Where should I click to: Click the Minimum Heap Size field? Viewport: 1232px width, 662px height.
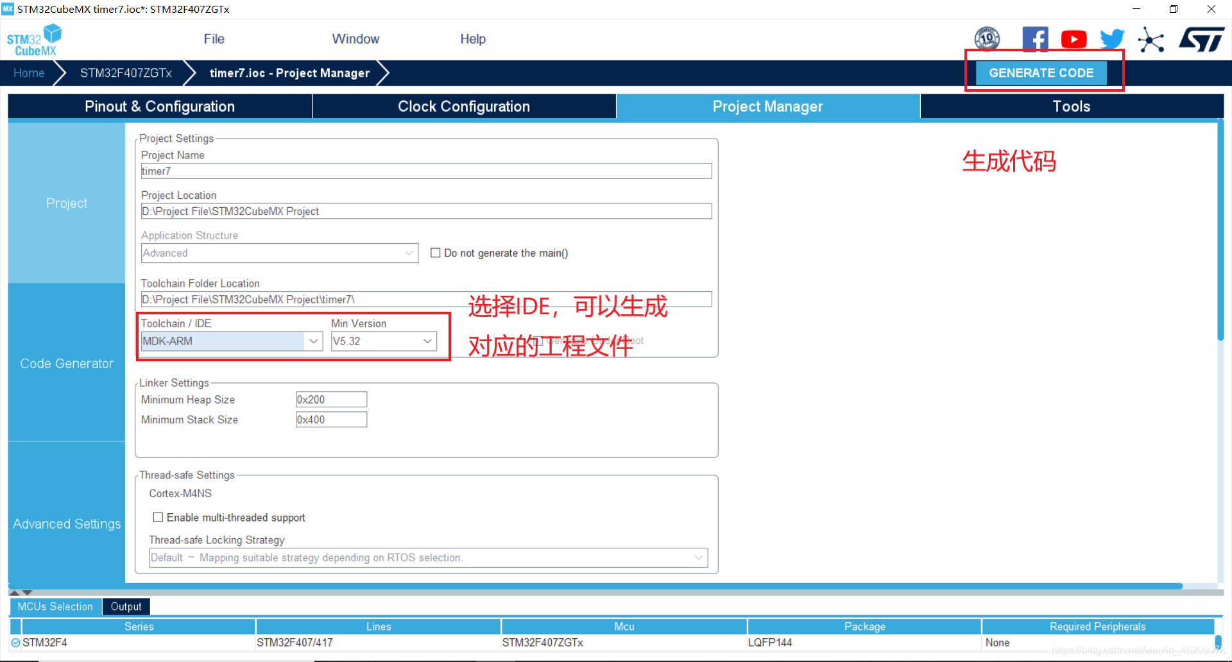click(331, 400)
